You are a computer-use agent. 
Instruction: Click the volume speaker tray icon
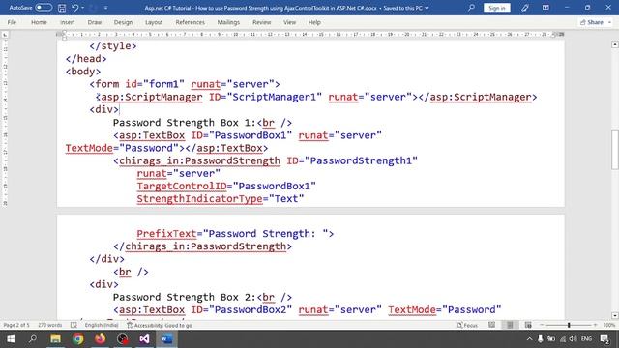click(574, 339)
